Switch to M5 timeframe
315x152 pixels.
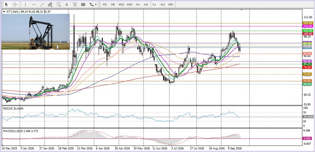113,5
